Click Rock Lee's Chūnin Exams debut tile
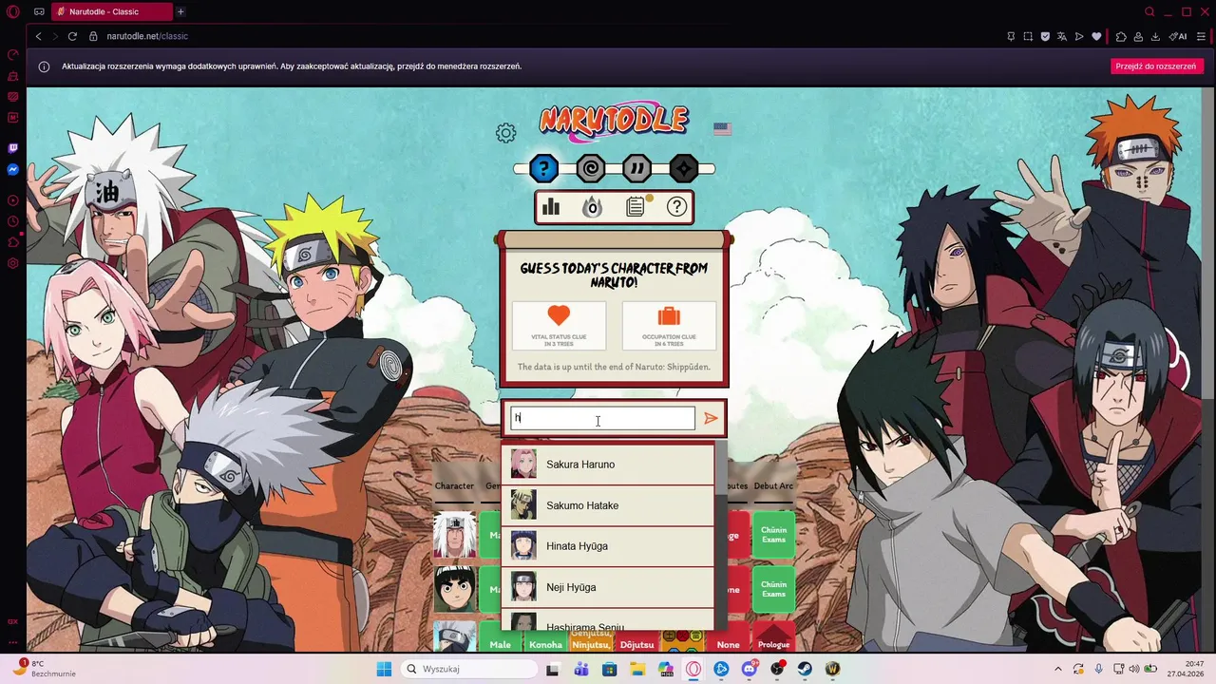 (773, 589)
